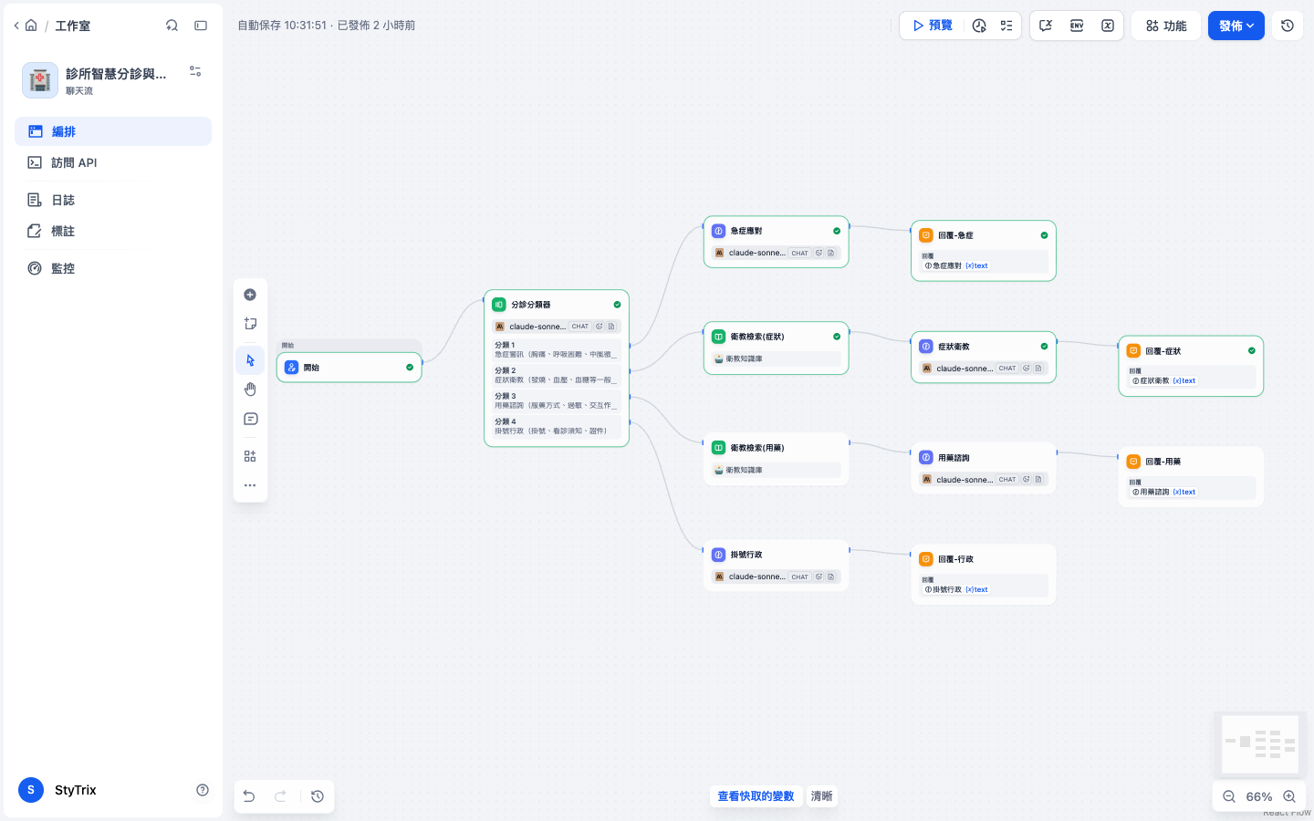
Task: Click the 功能 features button
Action: (x=1166, y=26)
